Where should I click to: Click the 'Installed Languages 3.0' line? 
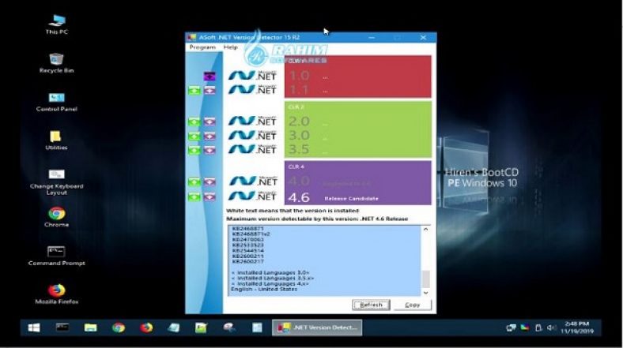coord(270,273)
